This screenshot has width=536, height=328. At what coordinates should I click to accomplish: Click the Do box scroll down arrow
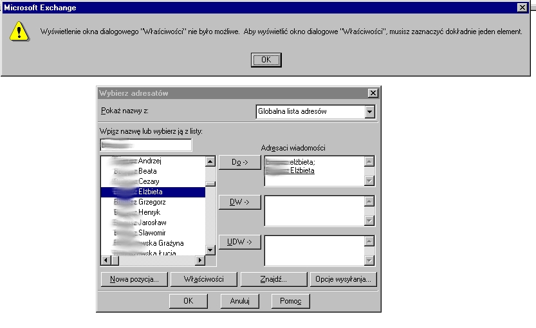tap(369, 181)
